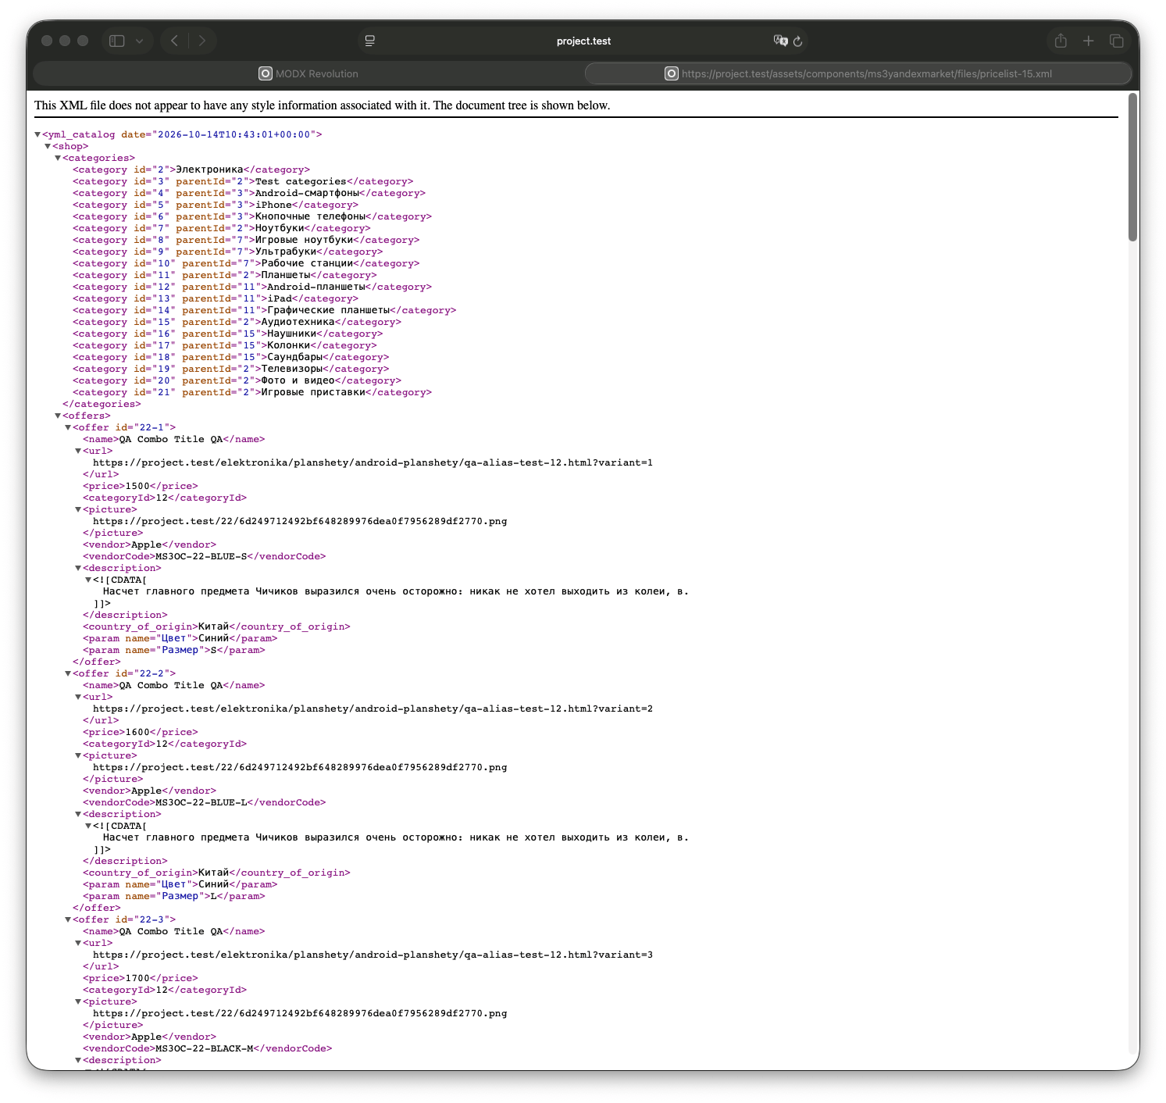Add a new tab with plus icon
This screenshot has height=1103, width=1166.
click(1089, 41)
